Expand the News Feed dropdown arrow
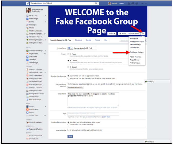This screenshot has height=145, width=173. pyautogui.click(x=45, y=16)
